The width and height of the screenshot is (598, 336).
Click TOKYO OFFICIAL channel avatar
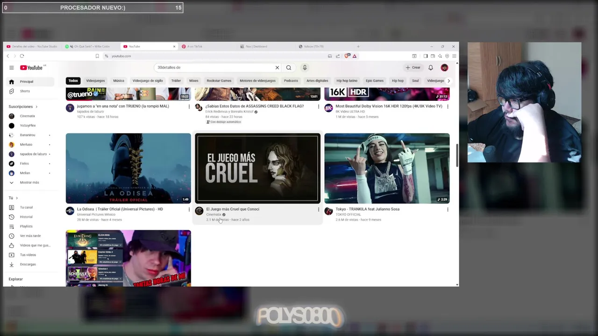(328, 211)
